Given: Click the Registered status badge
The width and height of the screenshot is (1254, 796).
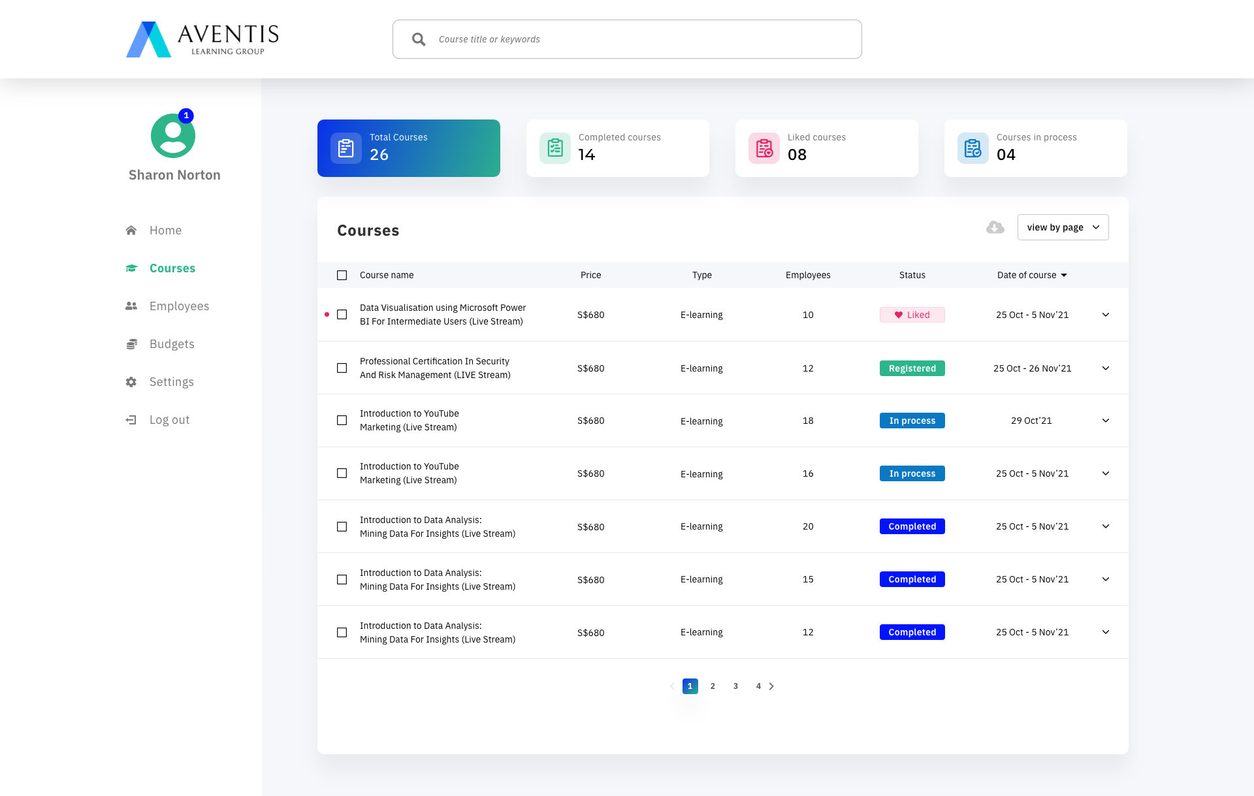Looking at the screenshot, I should pyautogui.click(x=912, y=368).
